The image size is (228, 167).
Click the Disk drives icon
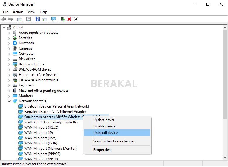pos(15,59)
